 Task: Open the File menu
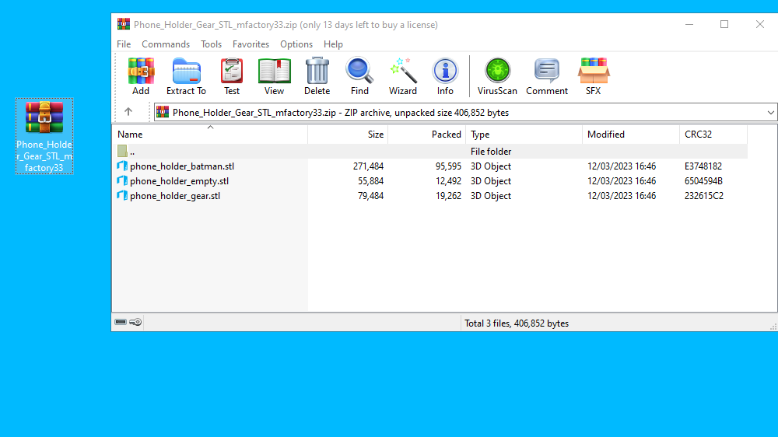point(124,44)
